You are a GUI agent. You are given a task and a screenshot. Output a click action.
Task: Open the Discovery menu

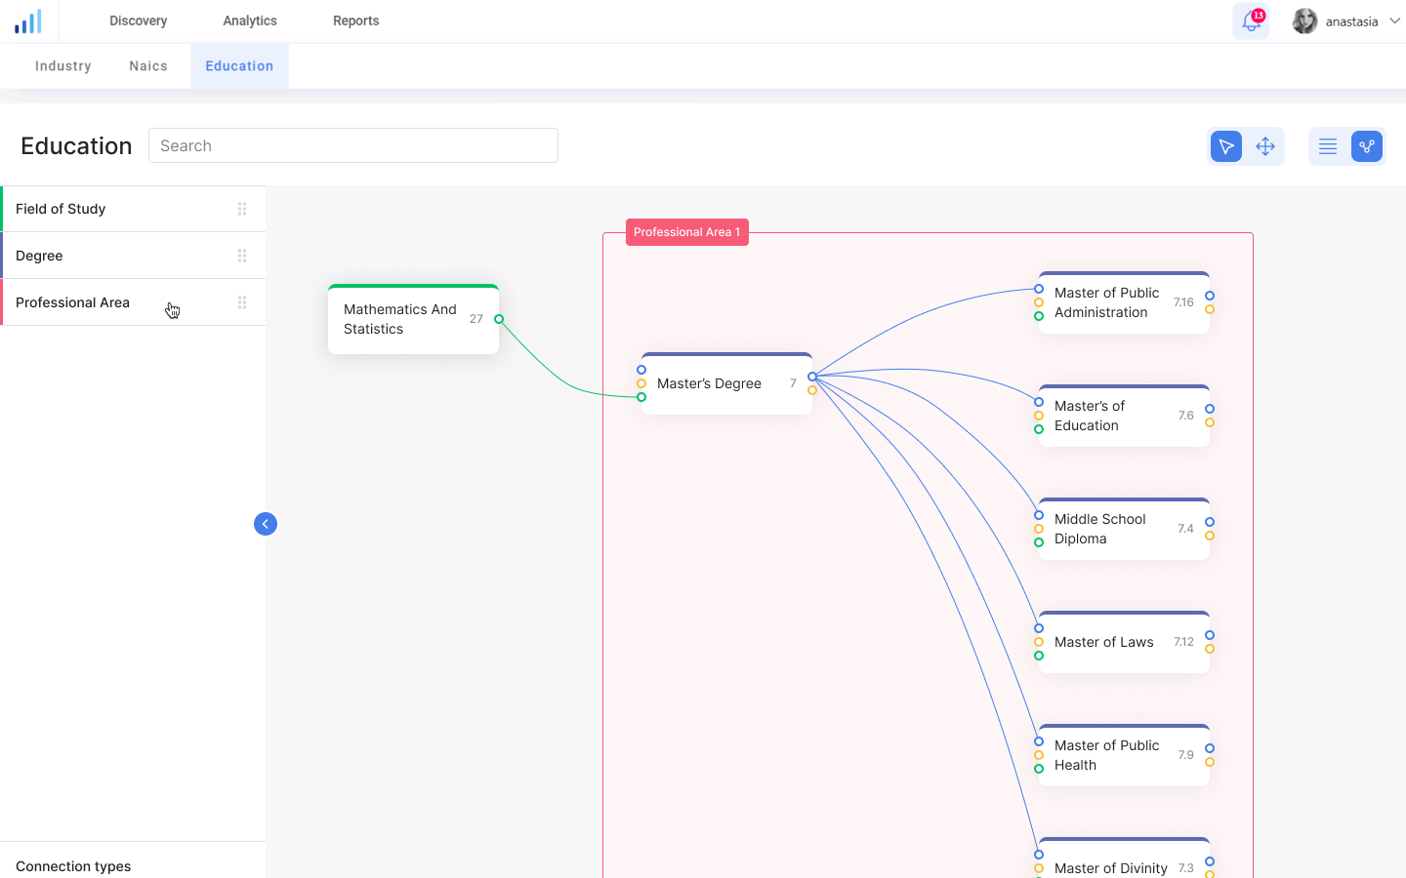(x=138, y=20)
